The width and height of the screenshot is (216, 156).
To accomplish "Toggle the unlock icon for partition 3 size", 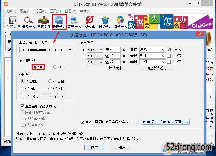I will point(107,62).
